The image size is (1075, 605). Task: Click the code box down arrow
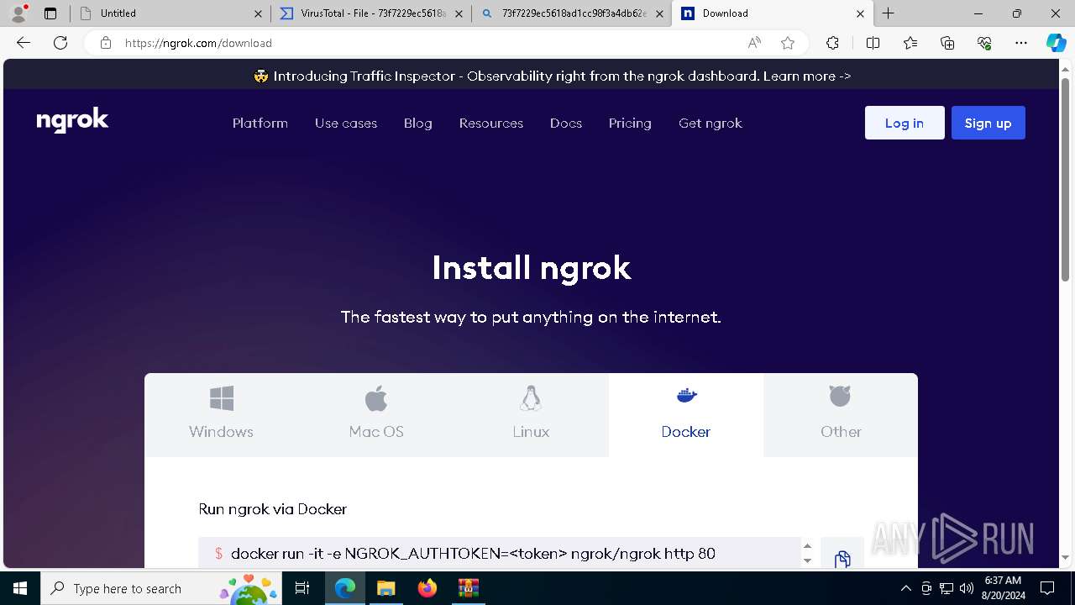(x=807, y=560)
